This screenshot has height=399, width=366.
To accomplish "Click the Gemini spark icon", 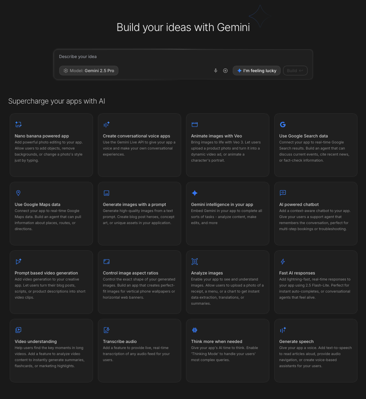I will tap(194, 193).
